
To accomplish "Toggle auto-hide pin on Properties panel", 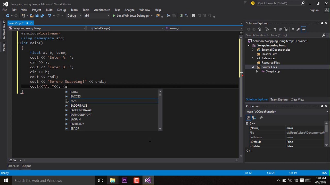I will coord(322,106).
